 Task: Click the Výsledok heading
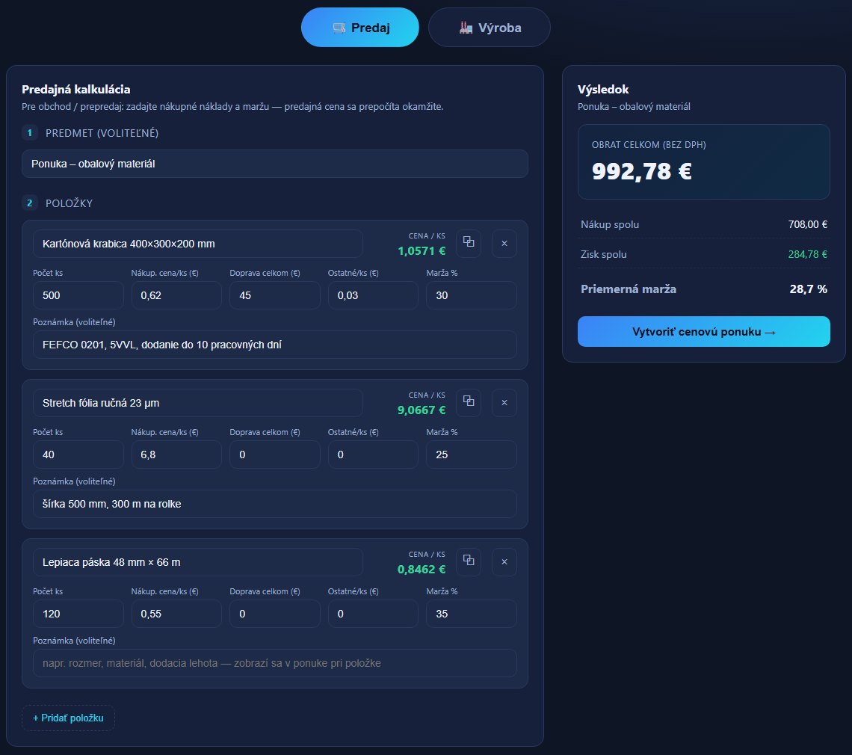click(603, 89)
